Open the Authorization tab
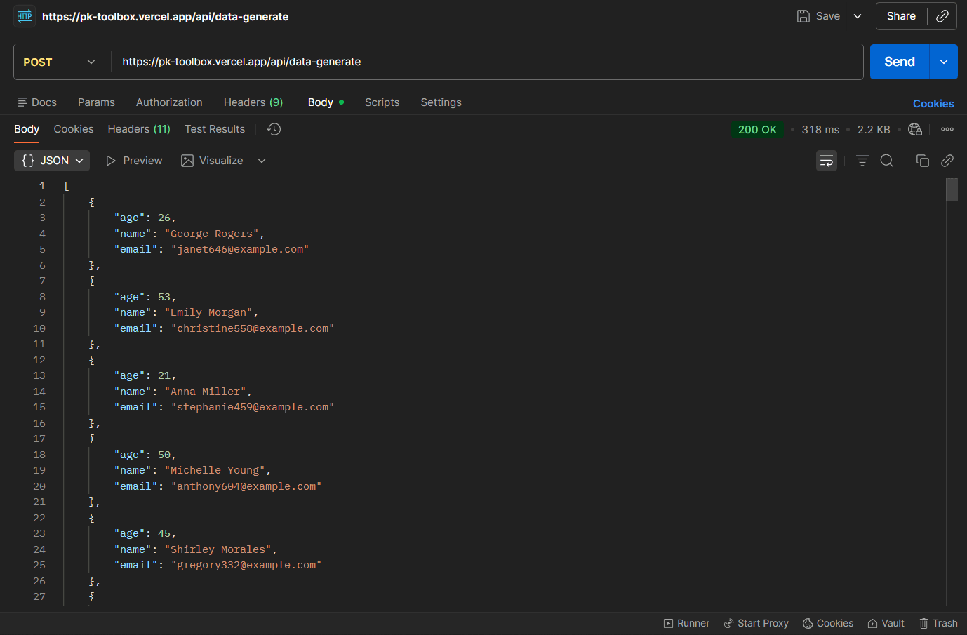This screenshot has height=635, width=967. (x=169, y=102)
